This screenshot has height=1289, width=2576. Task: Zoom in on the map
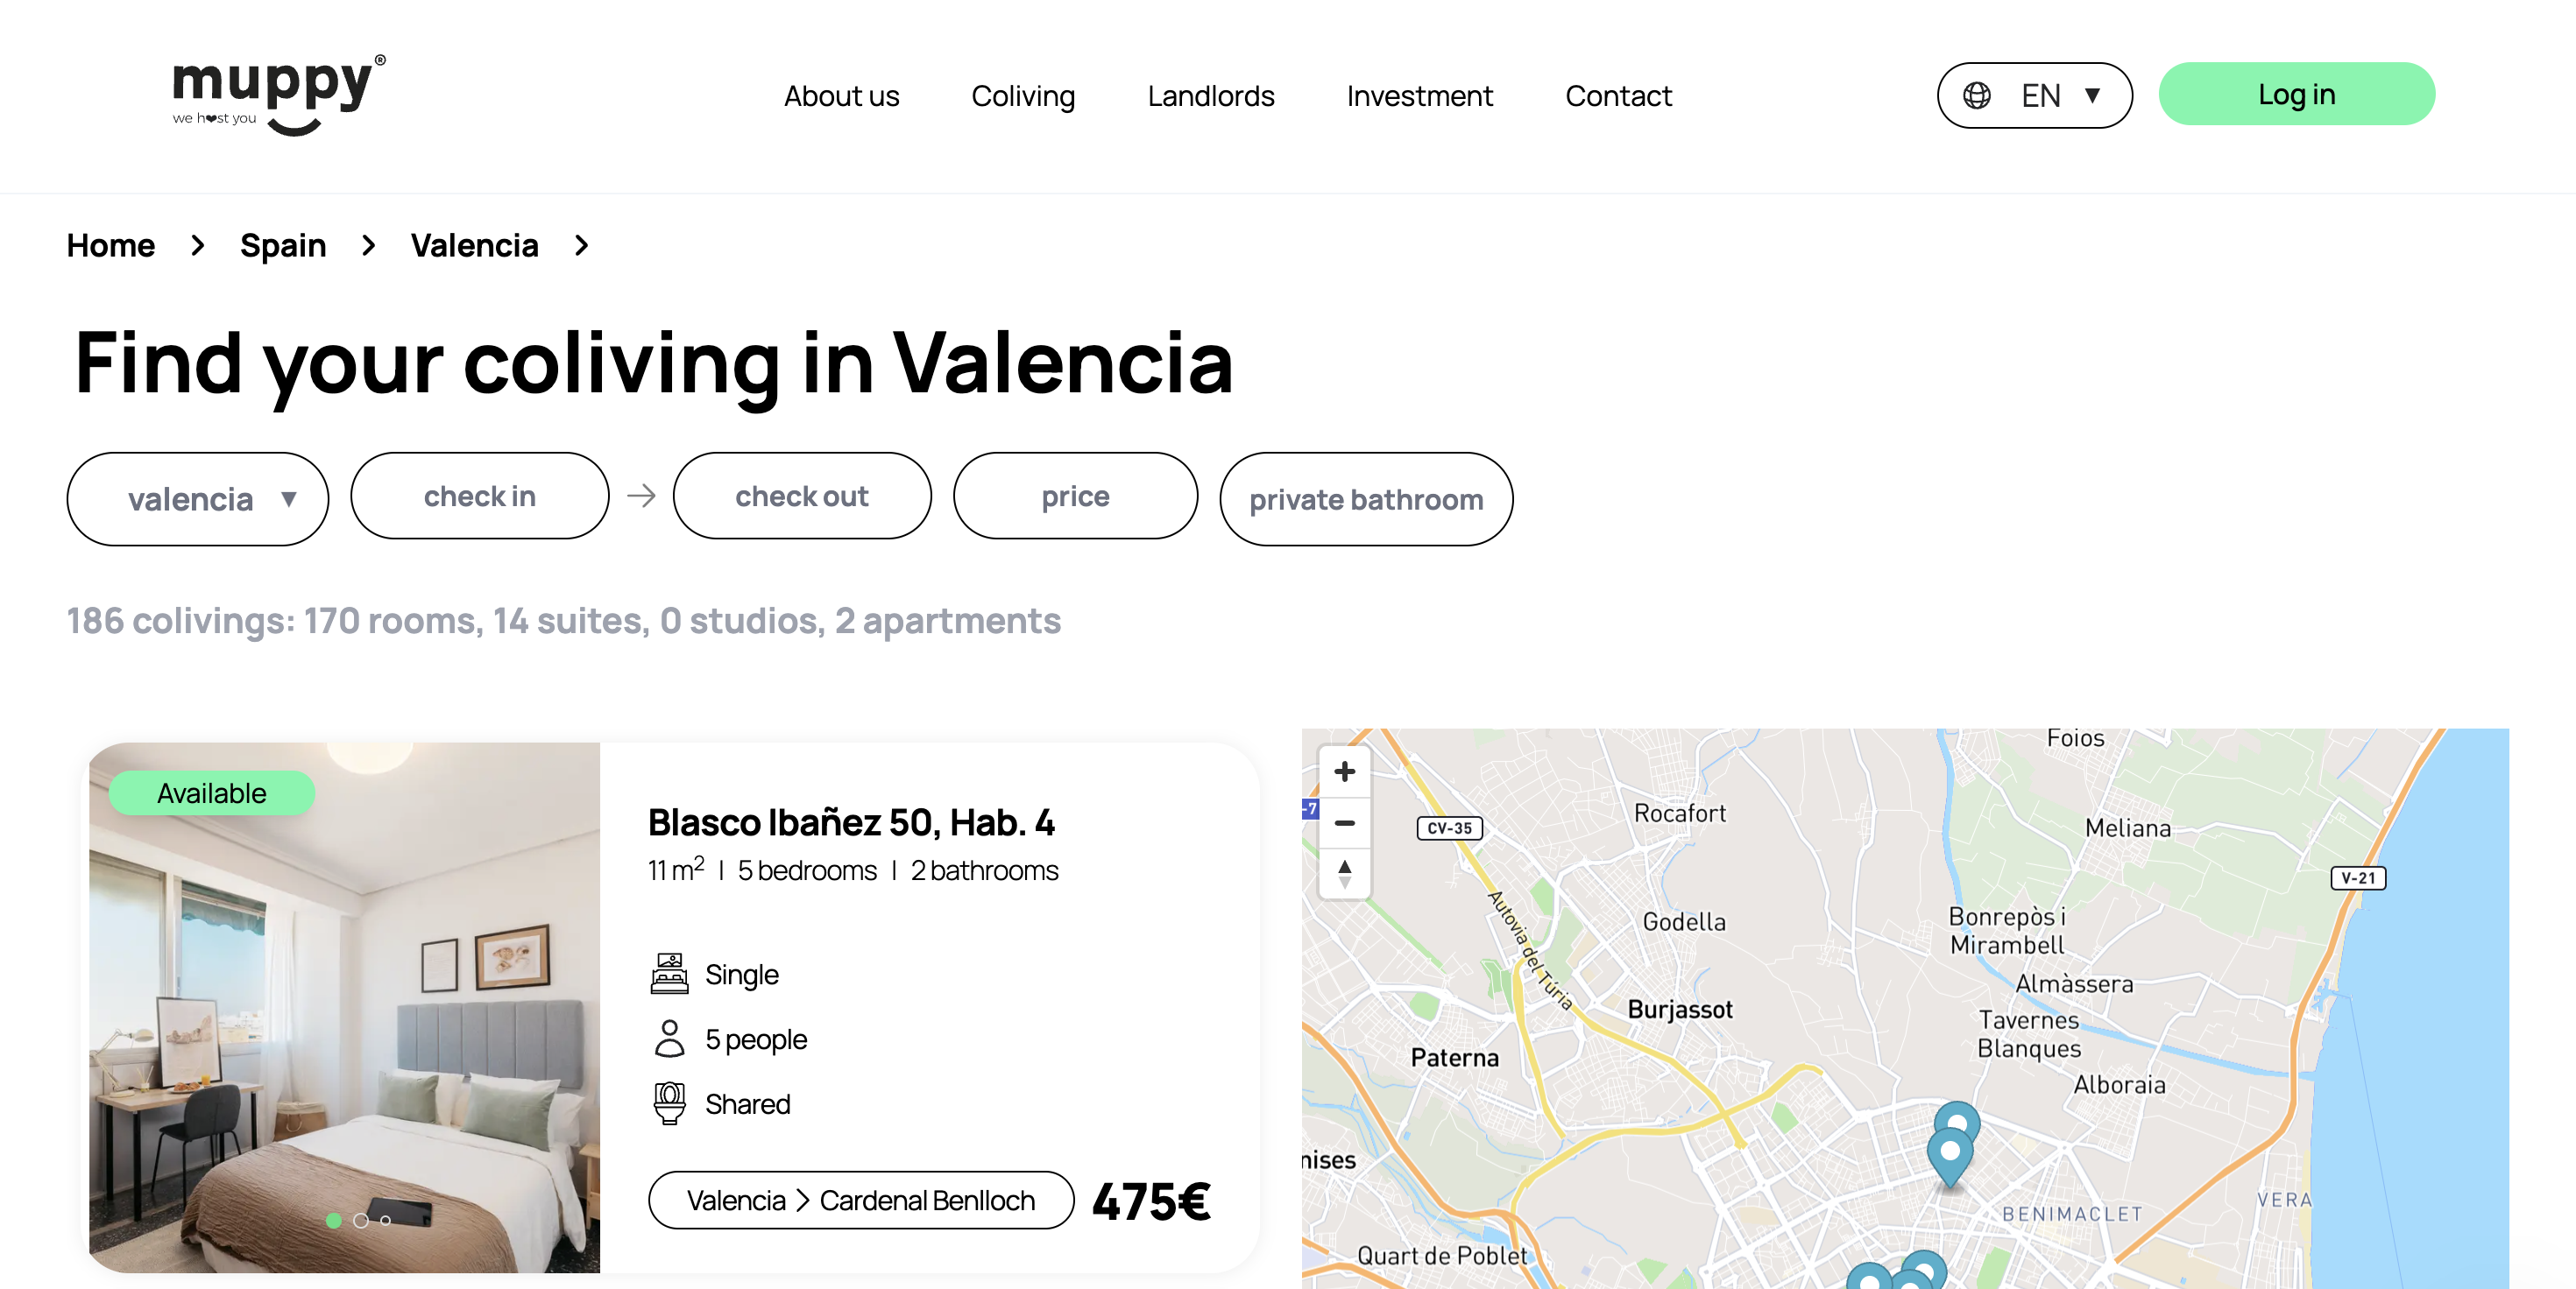tap(1345, 771)
